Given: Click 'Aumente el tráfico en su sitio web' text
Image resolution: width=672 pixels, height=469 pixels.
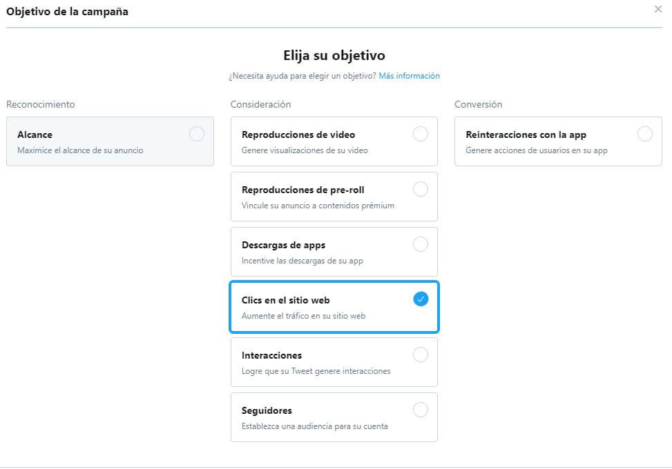Looking at the screenshot, I should coord(303,316).
